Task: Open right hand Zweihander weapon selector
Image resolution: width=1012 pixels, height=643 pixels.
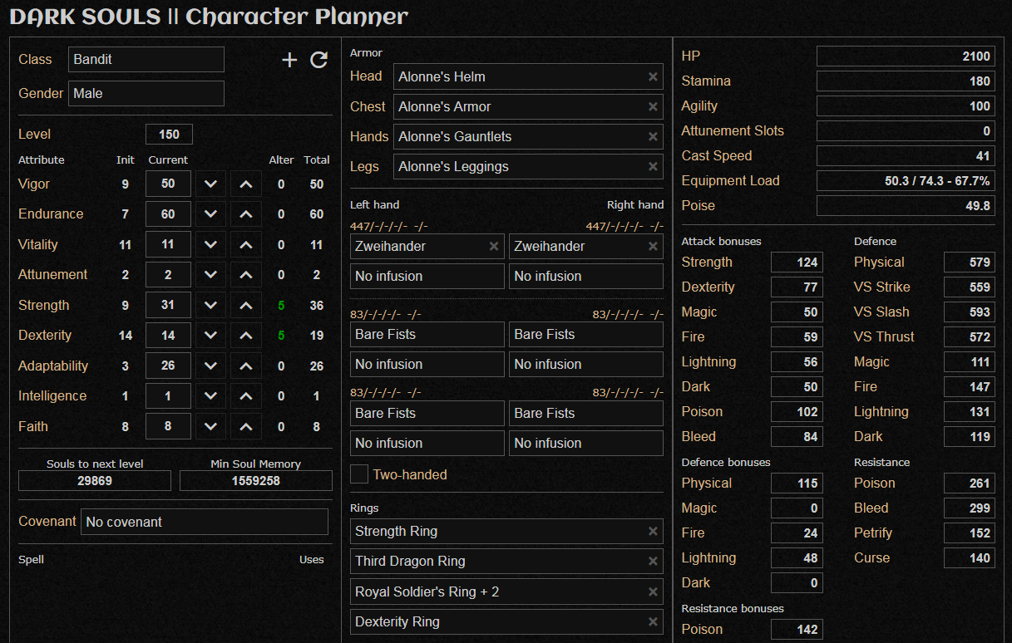Action: click(x=586, y=246)
